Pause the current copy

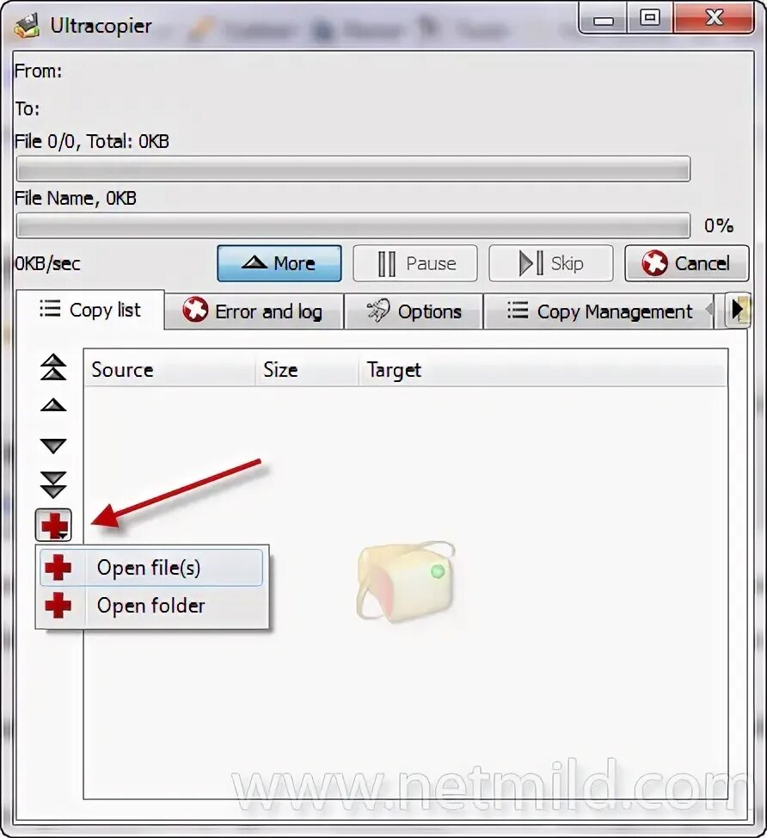415,263
